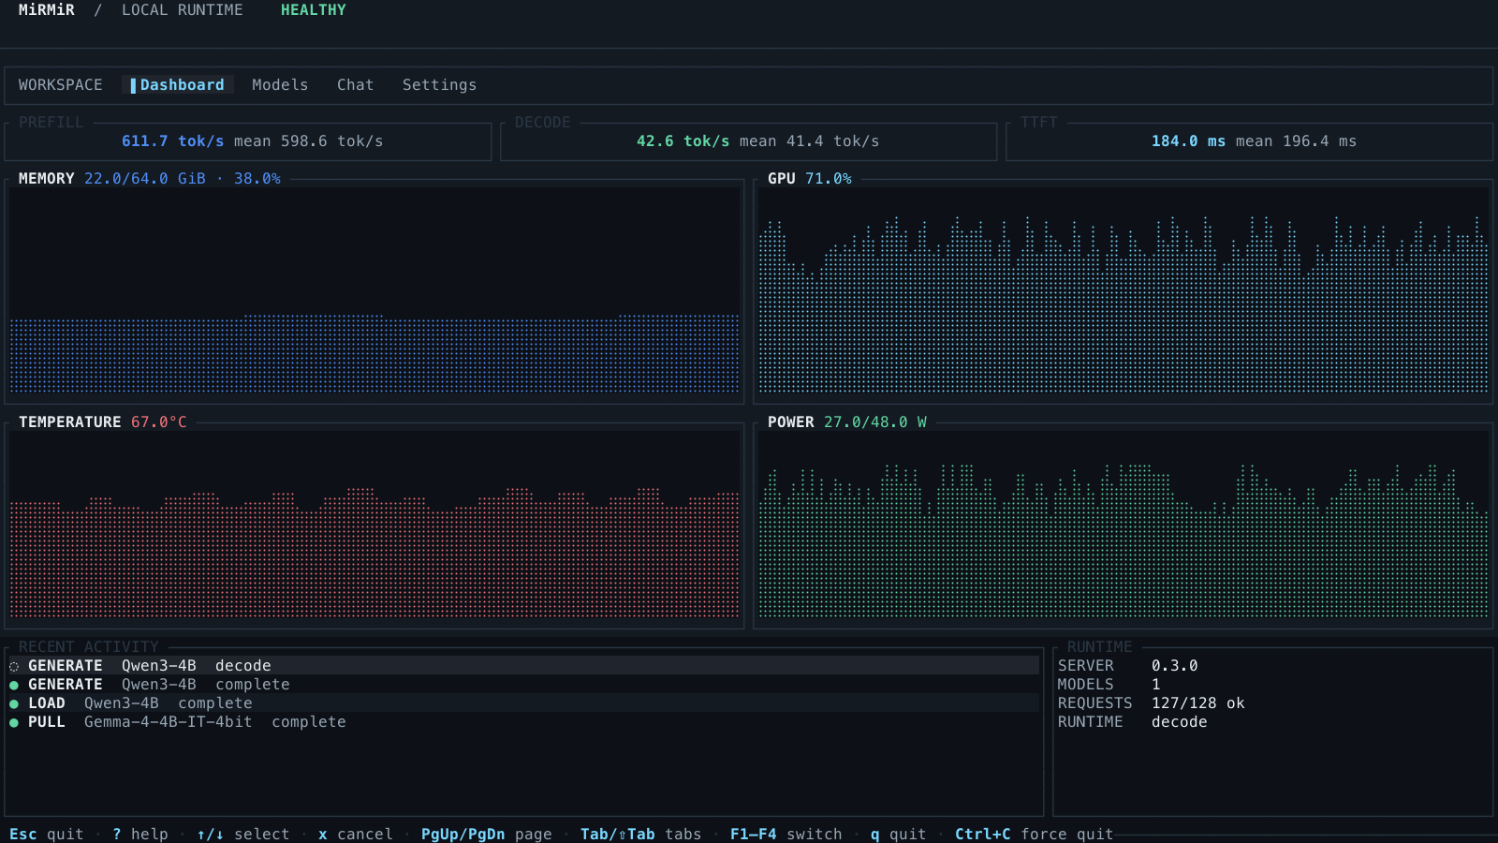Click the mean 598.6 tok/s prefill text
This screenshot has width=1498, height=843.
click(x=309, y=141)
